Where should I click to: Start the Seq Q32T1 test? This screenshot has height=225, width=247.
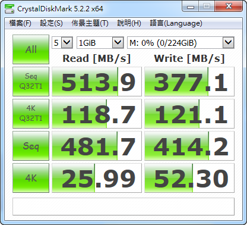31,82
